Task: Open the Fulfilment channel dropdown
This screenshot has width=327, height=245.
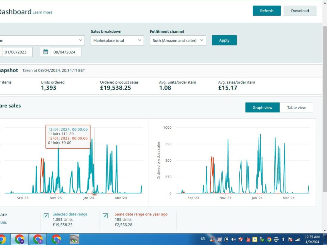Action: (178, 41)
